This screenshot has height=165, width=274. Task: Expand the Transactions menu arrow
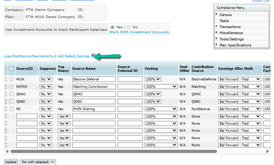click(216, 26)
